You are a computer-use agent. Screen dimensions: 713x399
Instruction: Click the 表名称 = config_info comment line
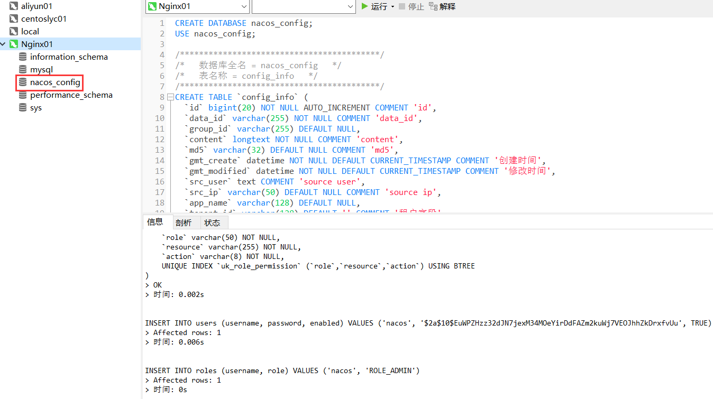[246, 76]
